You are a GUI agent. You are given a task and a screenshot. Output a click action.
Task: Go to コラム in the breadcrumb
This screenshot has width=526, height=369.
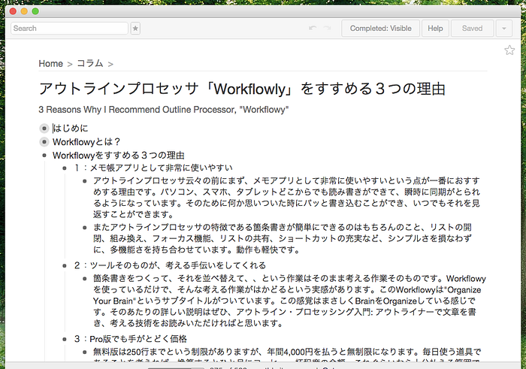click(90, 63)
